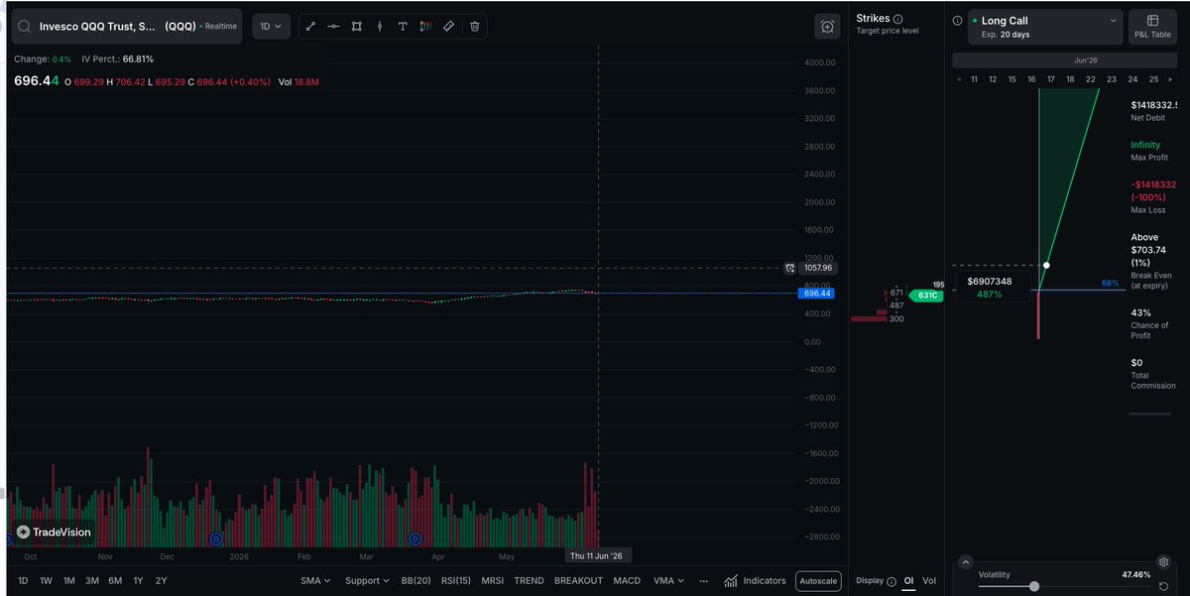The width and height of the screenshot is (1190, 596).
Task: Collapse the volatility panel with the chevron button
Action: pos(966,562)
